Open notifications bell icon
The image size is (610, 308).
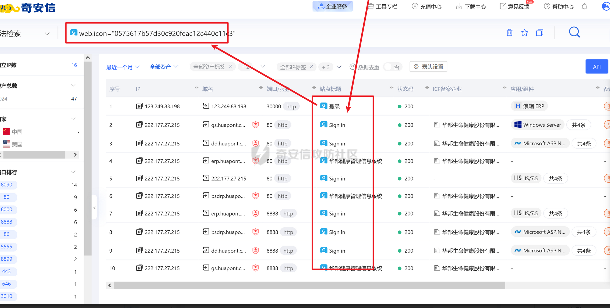pos(584,6)
